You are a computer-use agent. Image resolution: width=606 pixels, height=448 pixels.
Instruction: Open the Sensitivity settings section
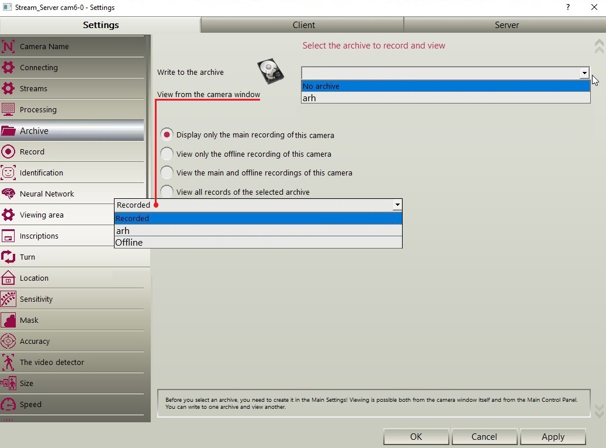(x=72, y=299)
